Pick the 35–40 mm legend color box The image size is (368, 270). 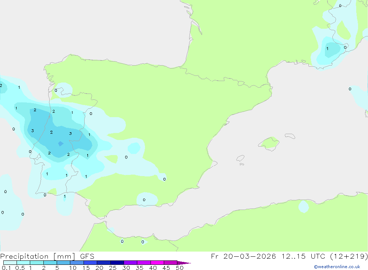click(144, 263)
